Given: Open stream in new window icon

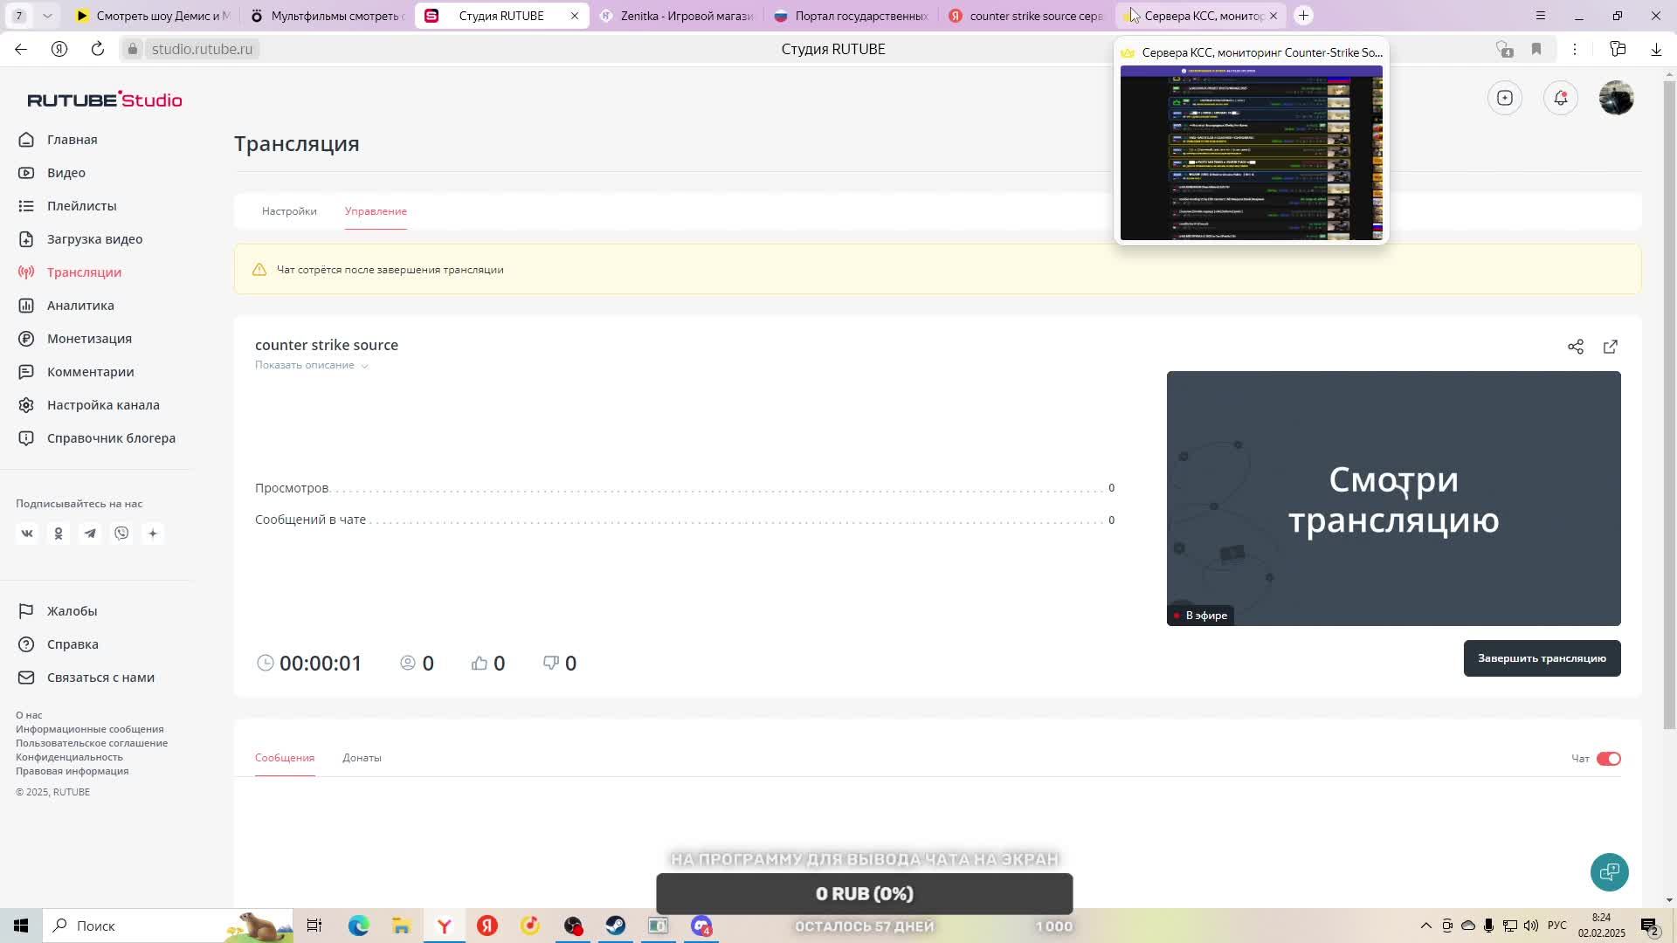Looking at the screenshot, I should pos(1610,347).
